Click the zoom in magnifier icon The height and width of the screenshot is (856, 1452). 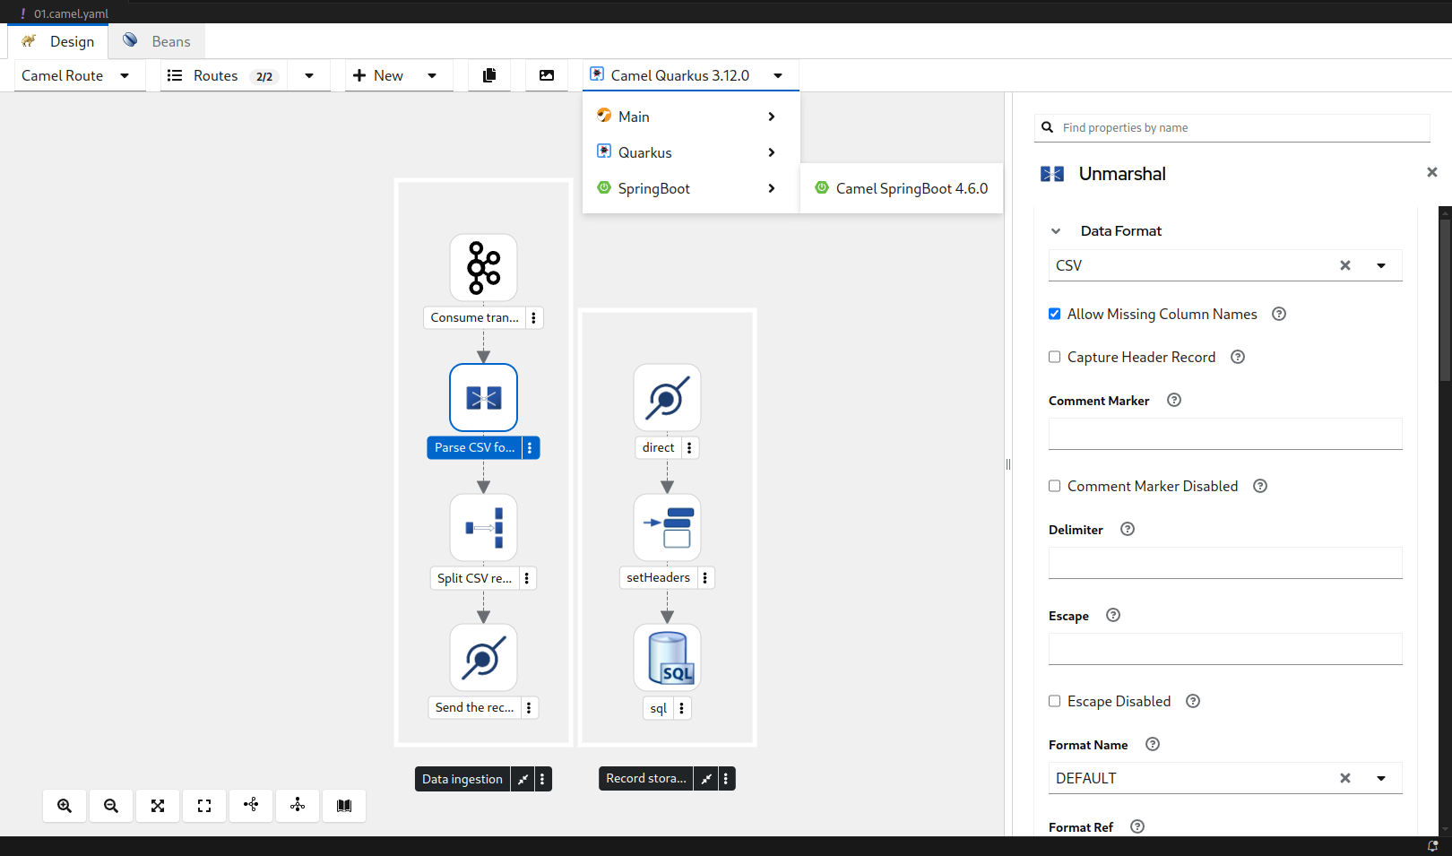[65, 806]
